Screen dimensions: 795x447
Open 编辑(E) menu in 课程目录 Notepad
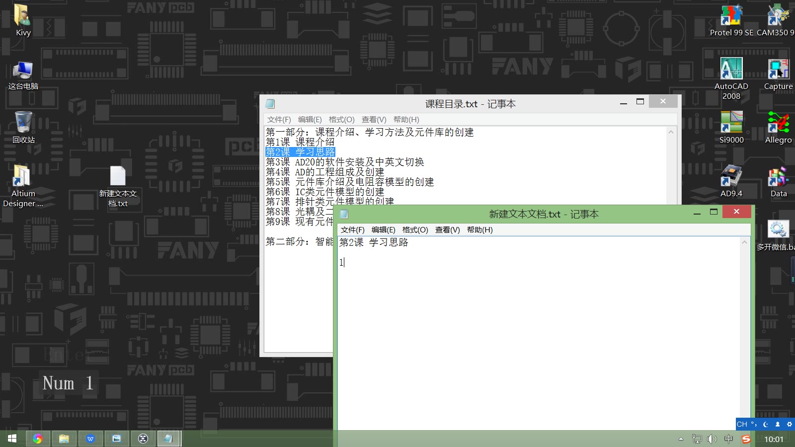(310, 120)
